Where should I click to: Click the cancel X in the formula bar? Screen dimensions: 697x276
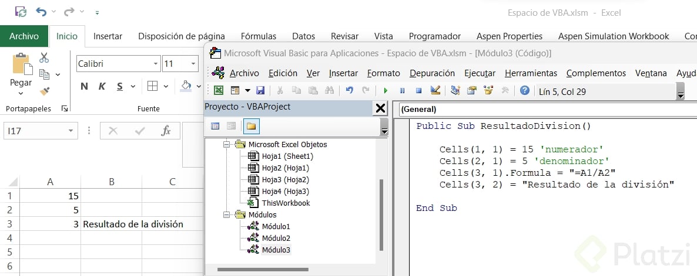coord(113,131)
